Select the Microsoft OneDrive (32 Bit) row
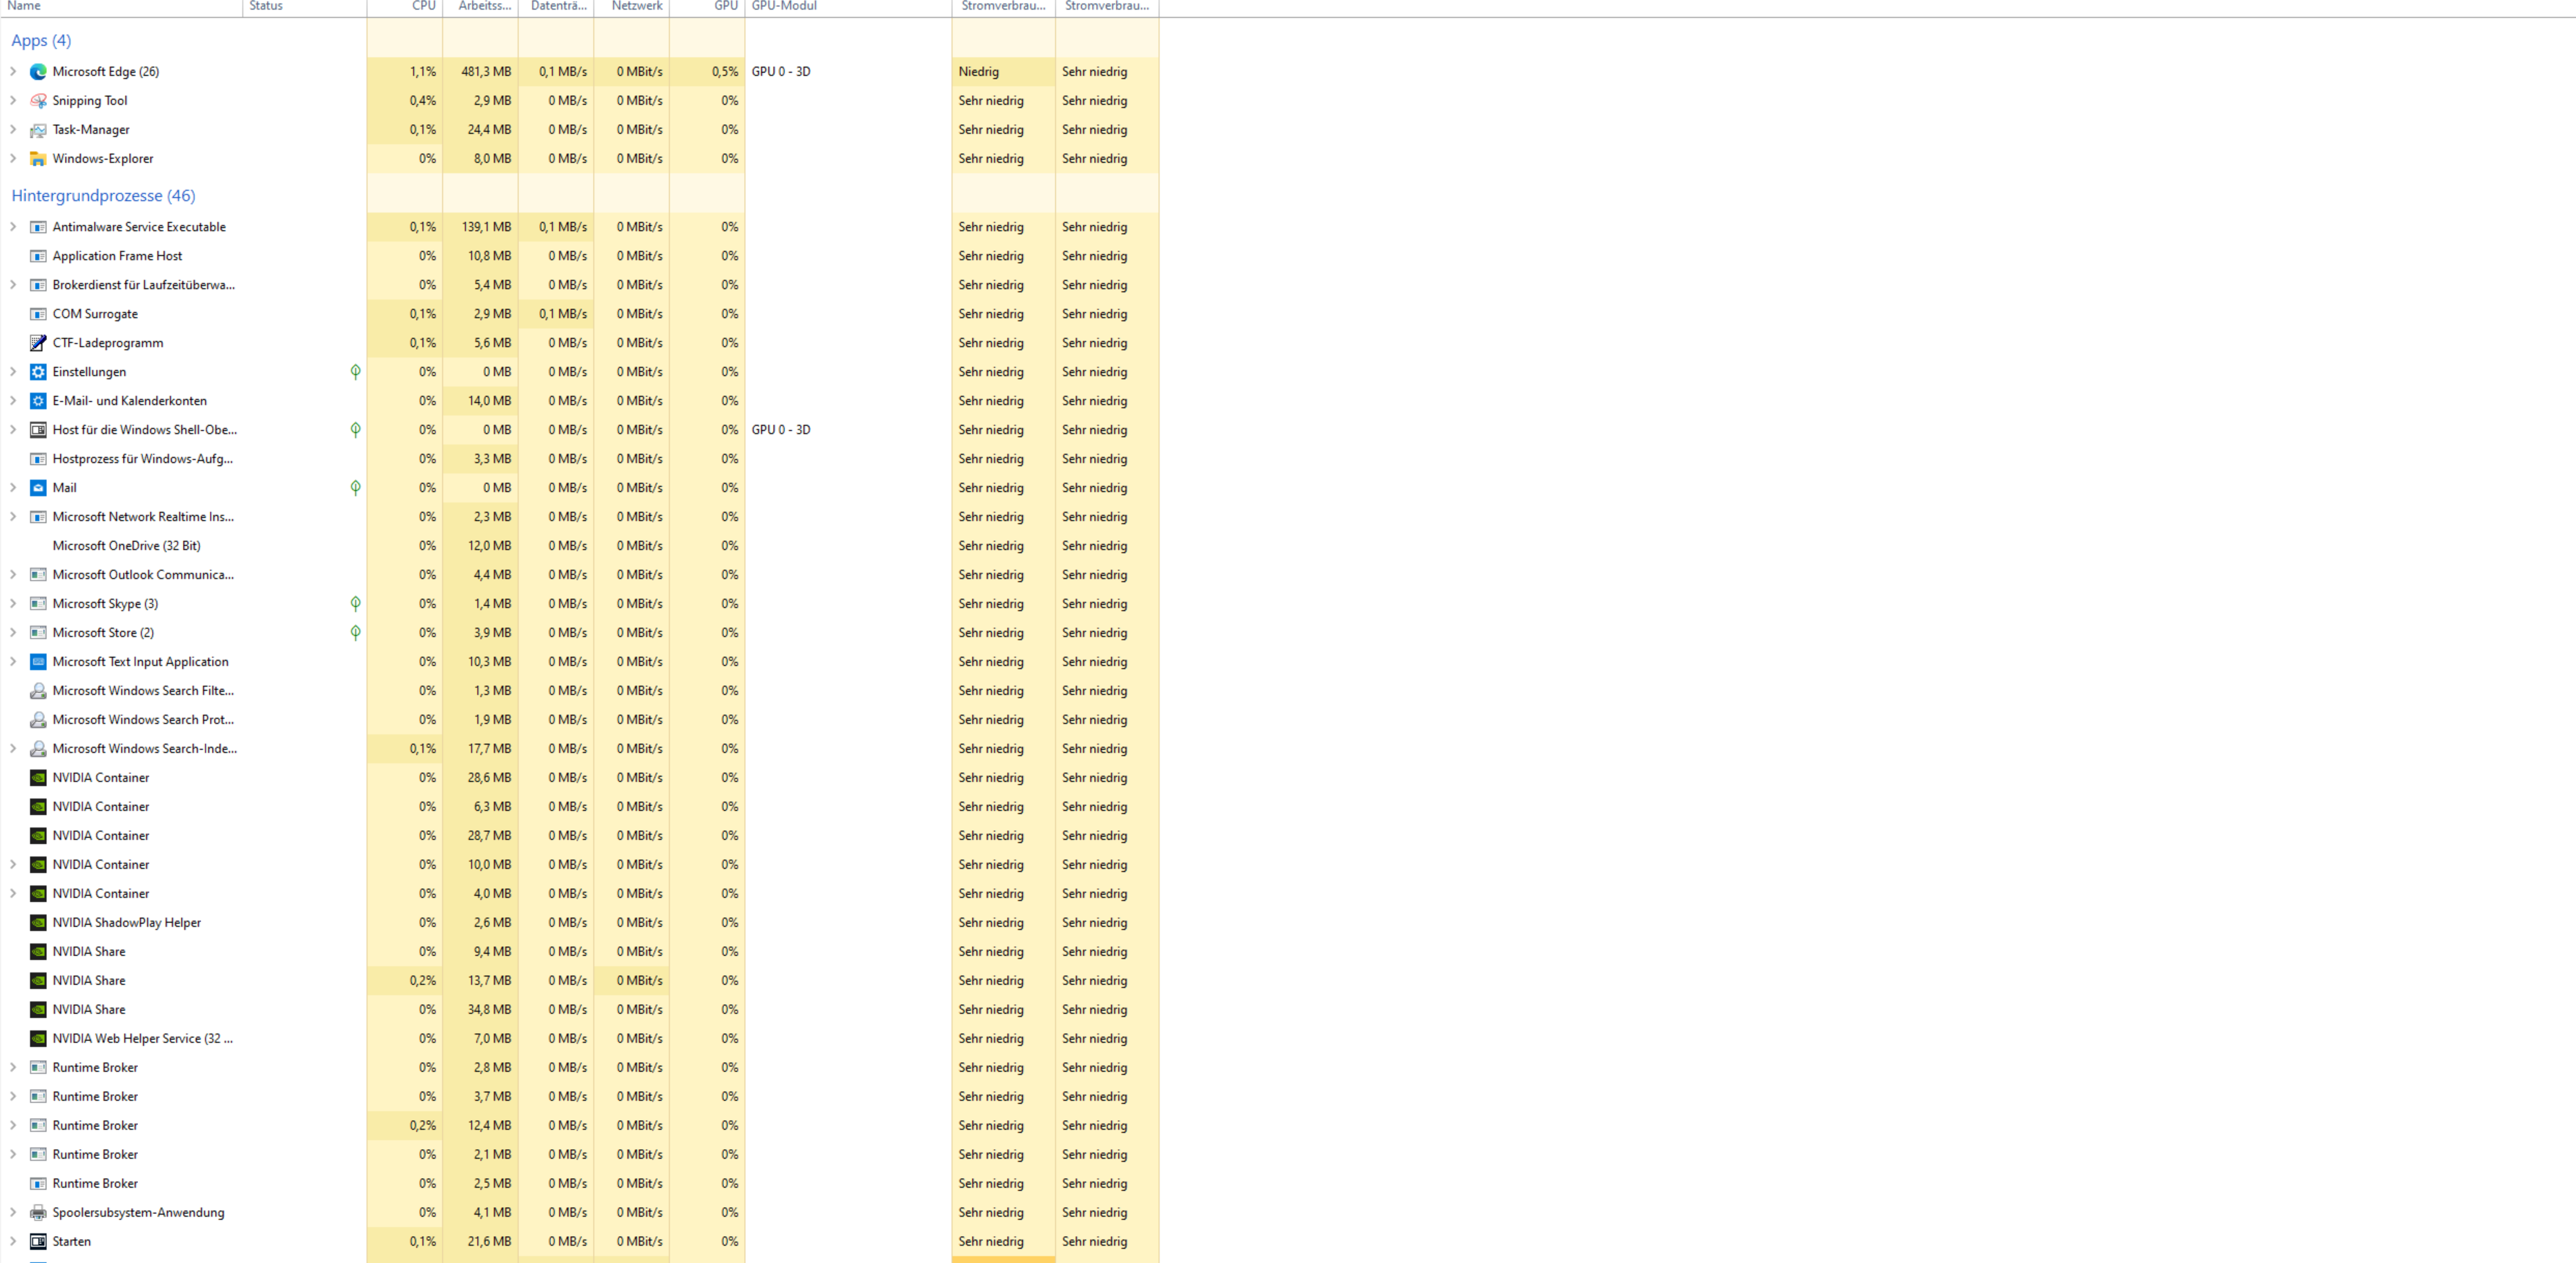 [x=126, y=546]
